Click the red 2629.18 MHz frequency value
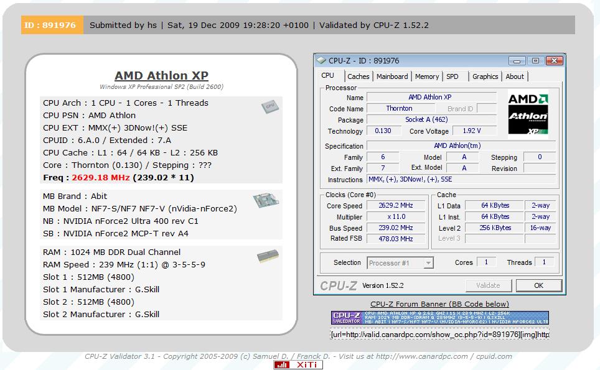Screen dimensions: 600x370 coord(101,178)
